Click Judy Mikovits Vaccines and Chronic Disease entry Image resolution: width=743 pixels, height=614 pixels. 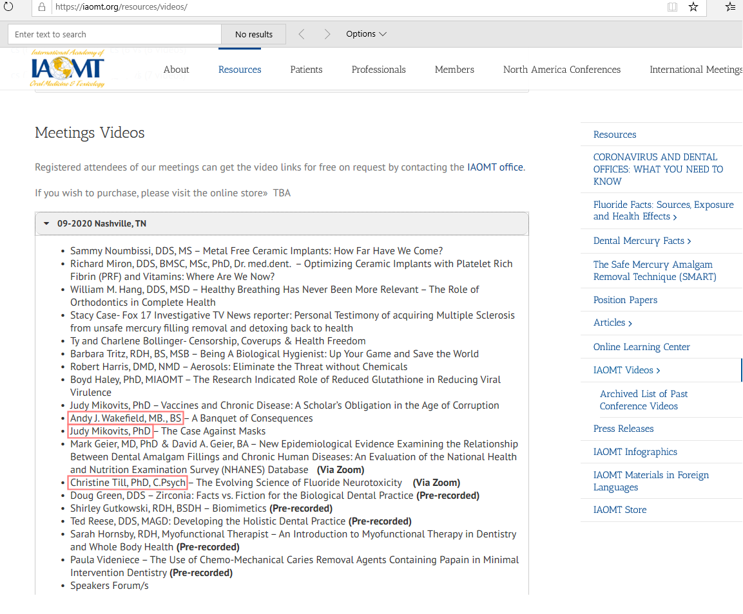(284, 405)
